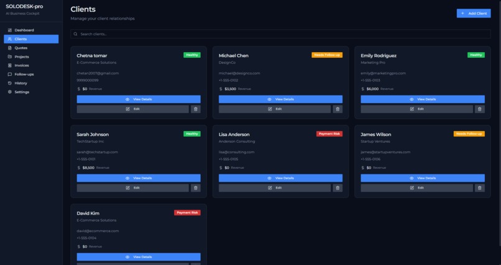501x265 pixels.
Task: Click Payment Risk badge on David Kim
Action: pyautogui.click(x=187, y=212)
